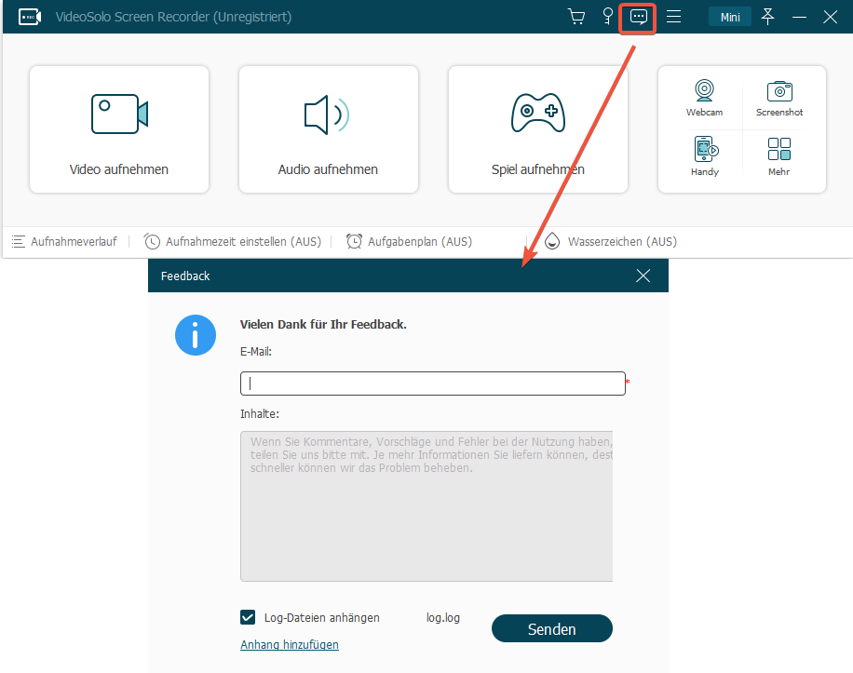Toggle Wasserzeichen (AUS) watermark
Viewport: 853px width, 673px height.
point(611,241)
